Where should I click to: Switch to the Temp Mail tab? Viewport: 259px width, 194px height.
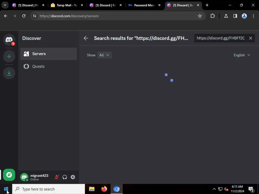pos(67,5)
